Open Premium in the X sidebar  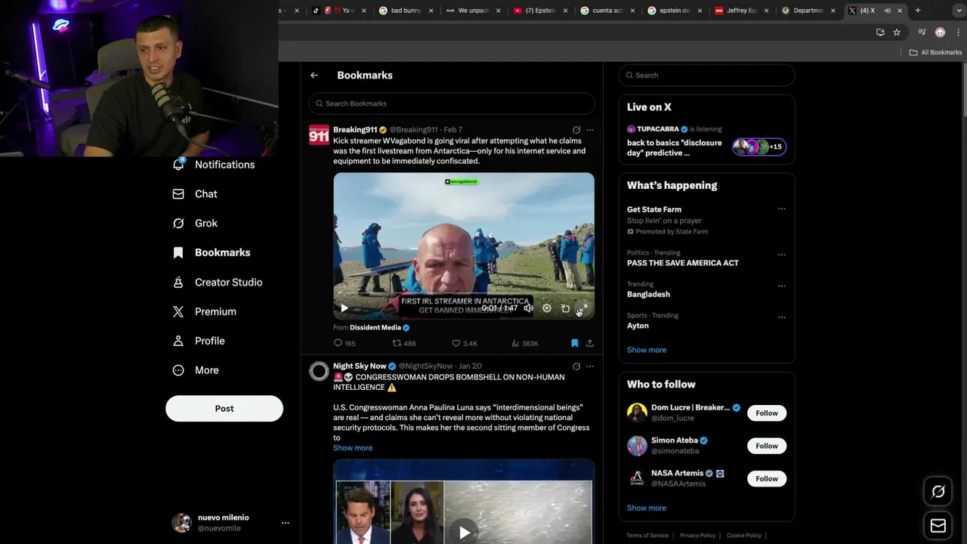point(204,312)
